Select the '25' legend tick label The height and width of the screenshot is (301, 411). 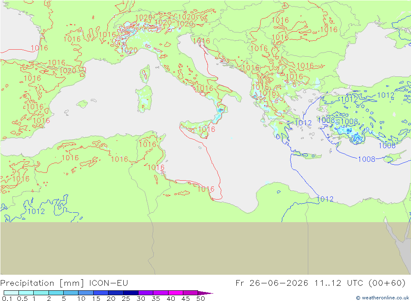point(126,299)
